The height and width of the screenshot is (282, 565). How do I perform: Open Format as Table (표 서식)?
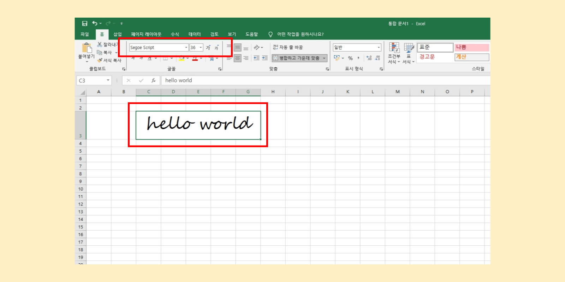coord(409,53)
